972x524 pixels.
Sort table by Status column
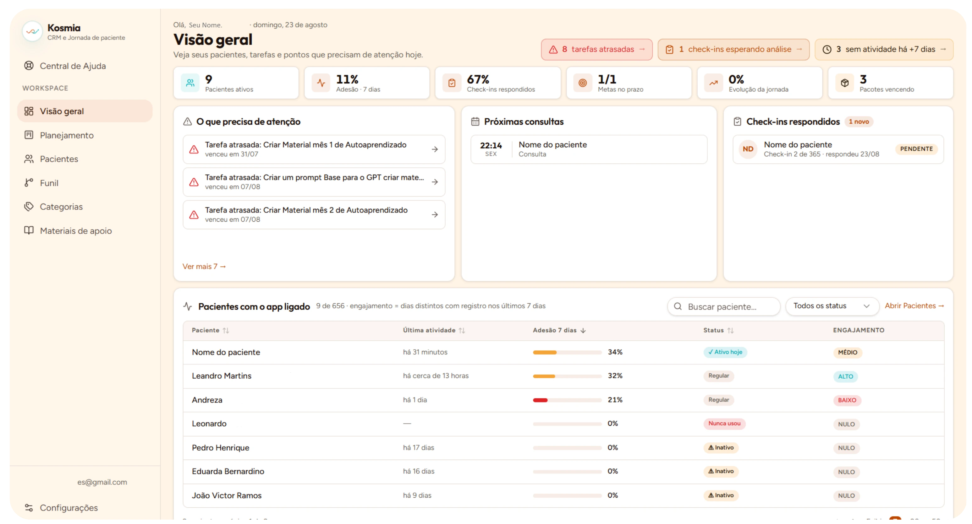coord(718,330)
